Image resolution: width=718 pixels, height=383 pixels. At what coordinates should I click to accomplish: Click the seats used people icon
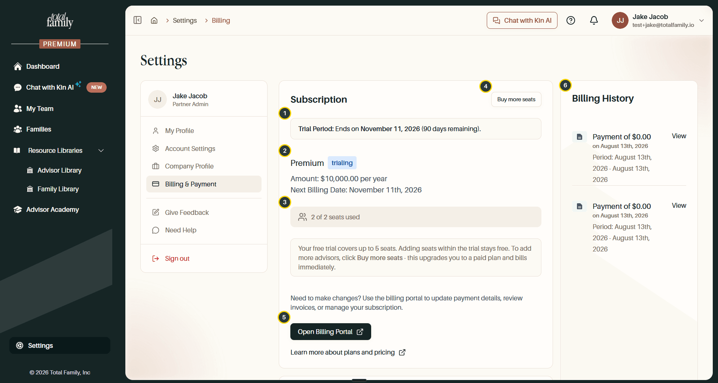(x=302, y=217)
